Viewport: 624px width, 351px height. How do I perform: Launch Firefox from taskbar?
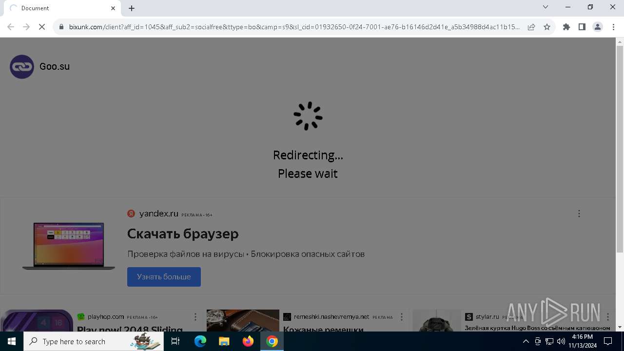click(248, 341)
